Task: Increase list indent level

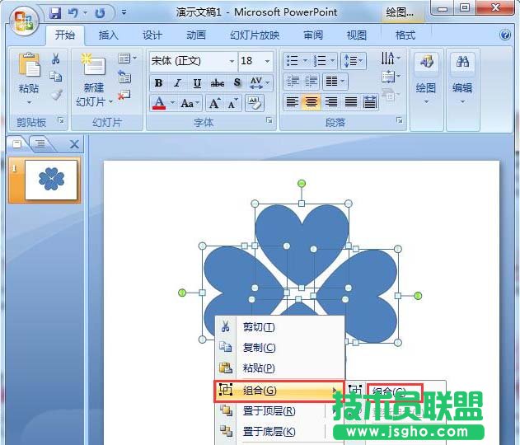Action: (311, 82)
